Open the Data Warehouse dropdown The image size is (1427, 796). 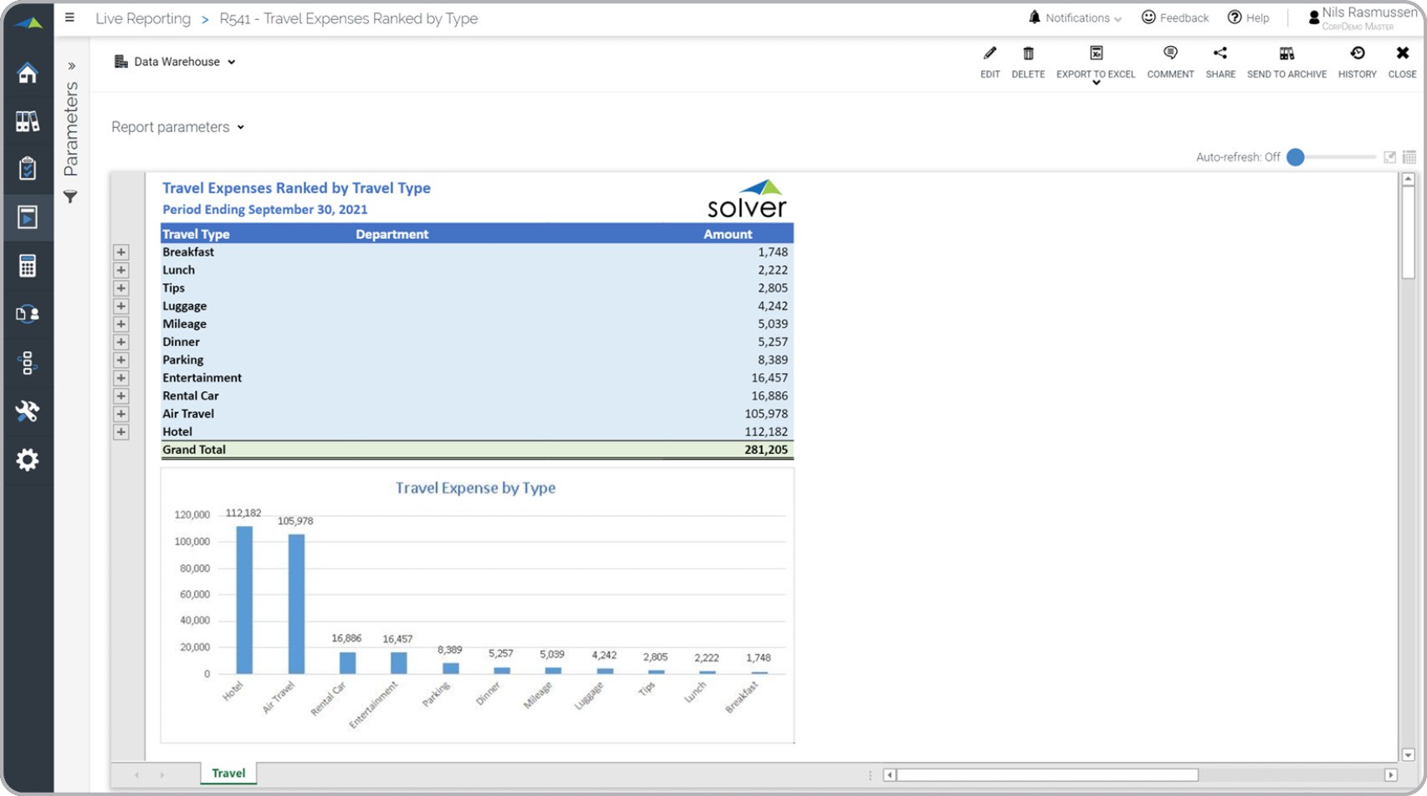pyautogui.click(x=176, y=62)
